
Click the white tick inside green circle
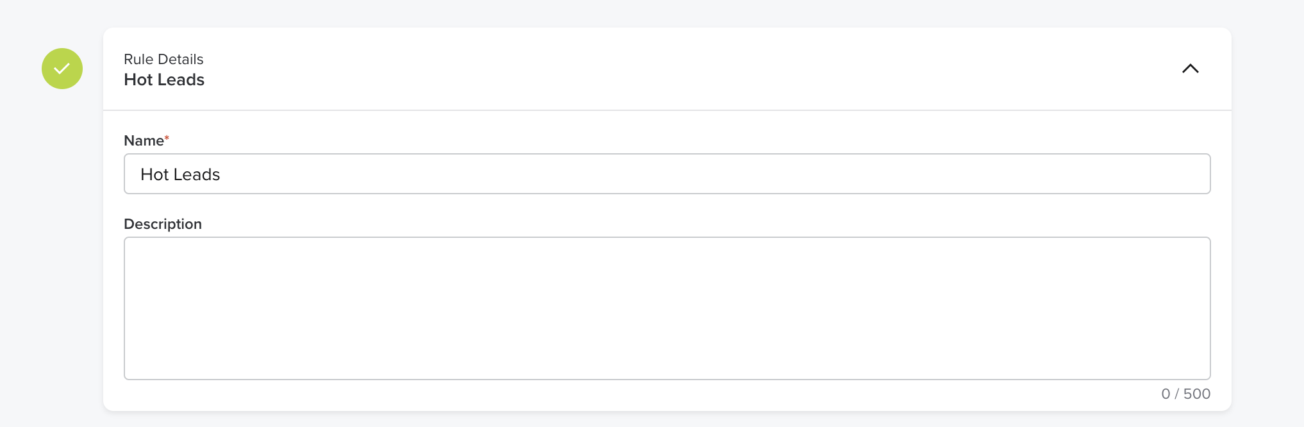(x=62, y=68)
